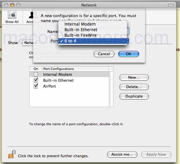
Task: Choose Internal Modem from Port menu
Action: click(x=93, y=24)
